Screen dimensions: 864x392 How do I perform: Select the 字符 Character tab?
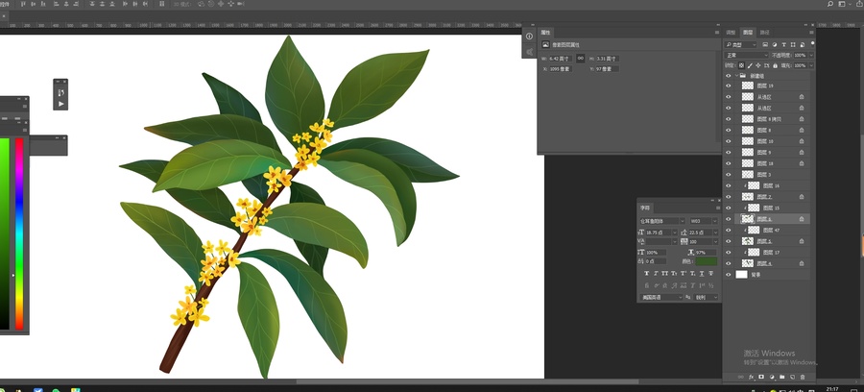point(645,208)
